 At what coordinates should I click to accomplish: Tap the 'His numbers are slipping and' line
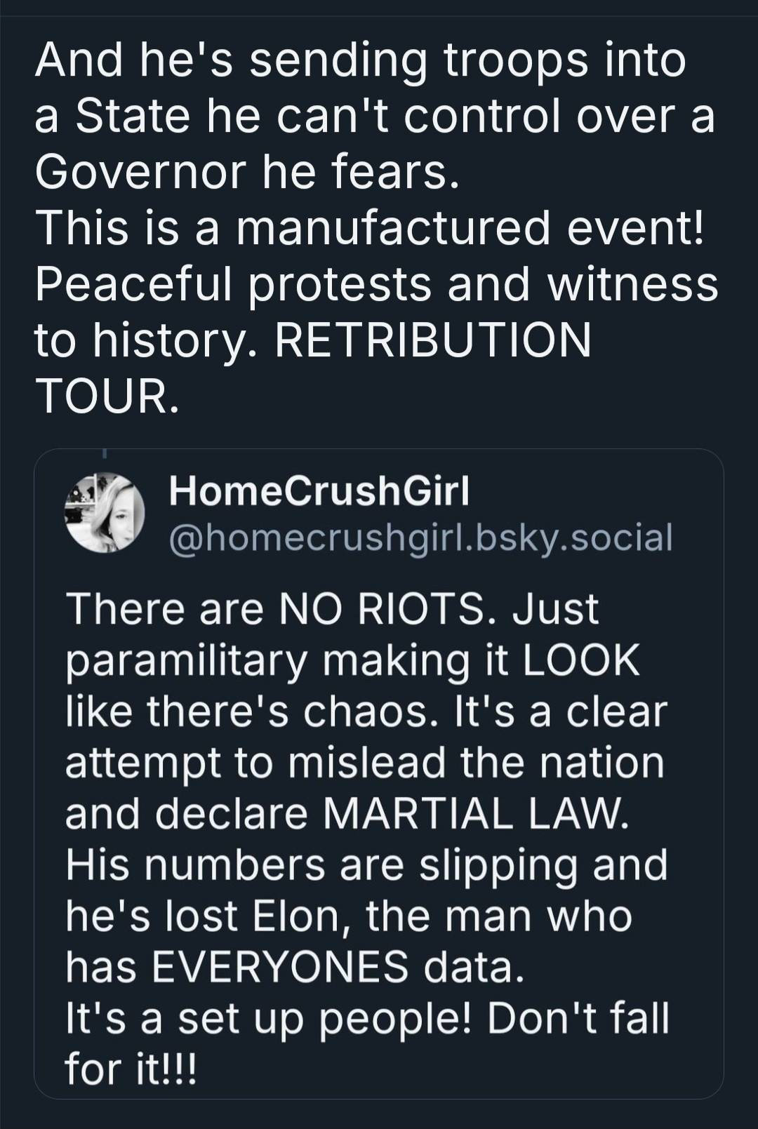tap(366, 864)
